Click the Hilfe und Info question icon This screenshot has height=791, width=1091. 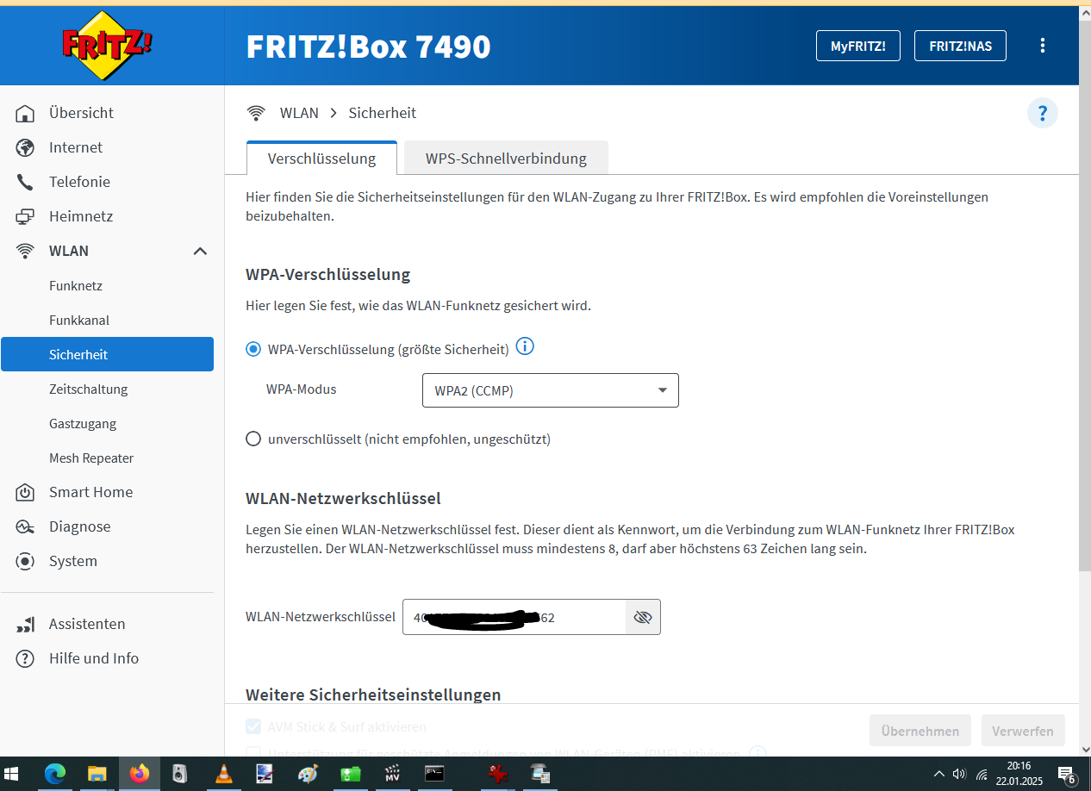26,658
